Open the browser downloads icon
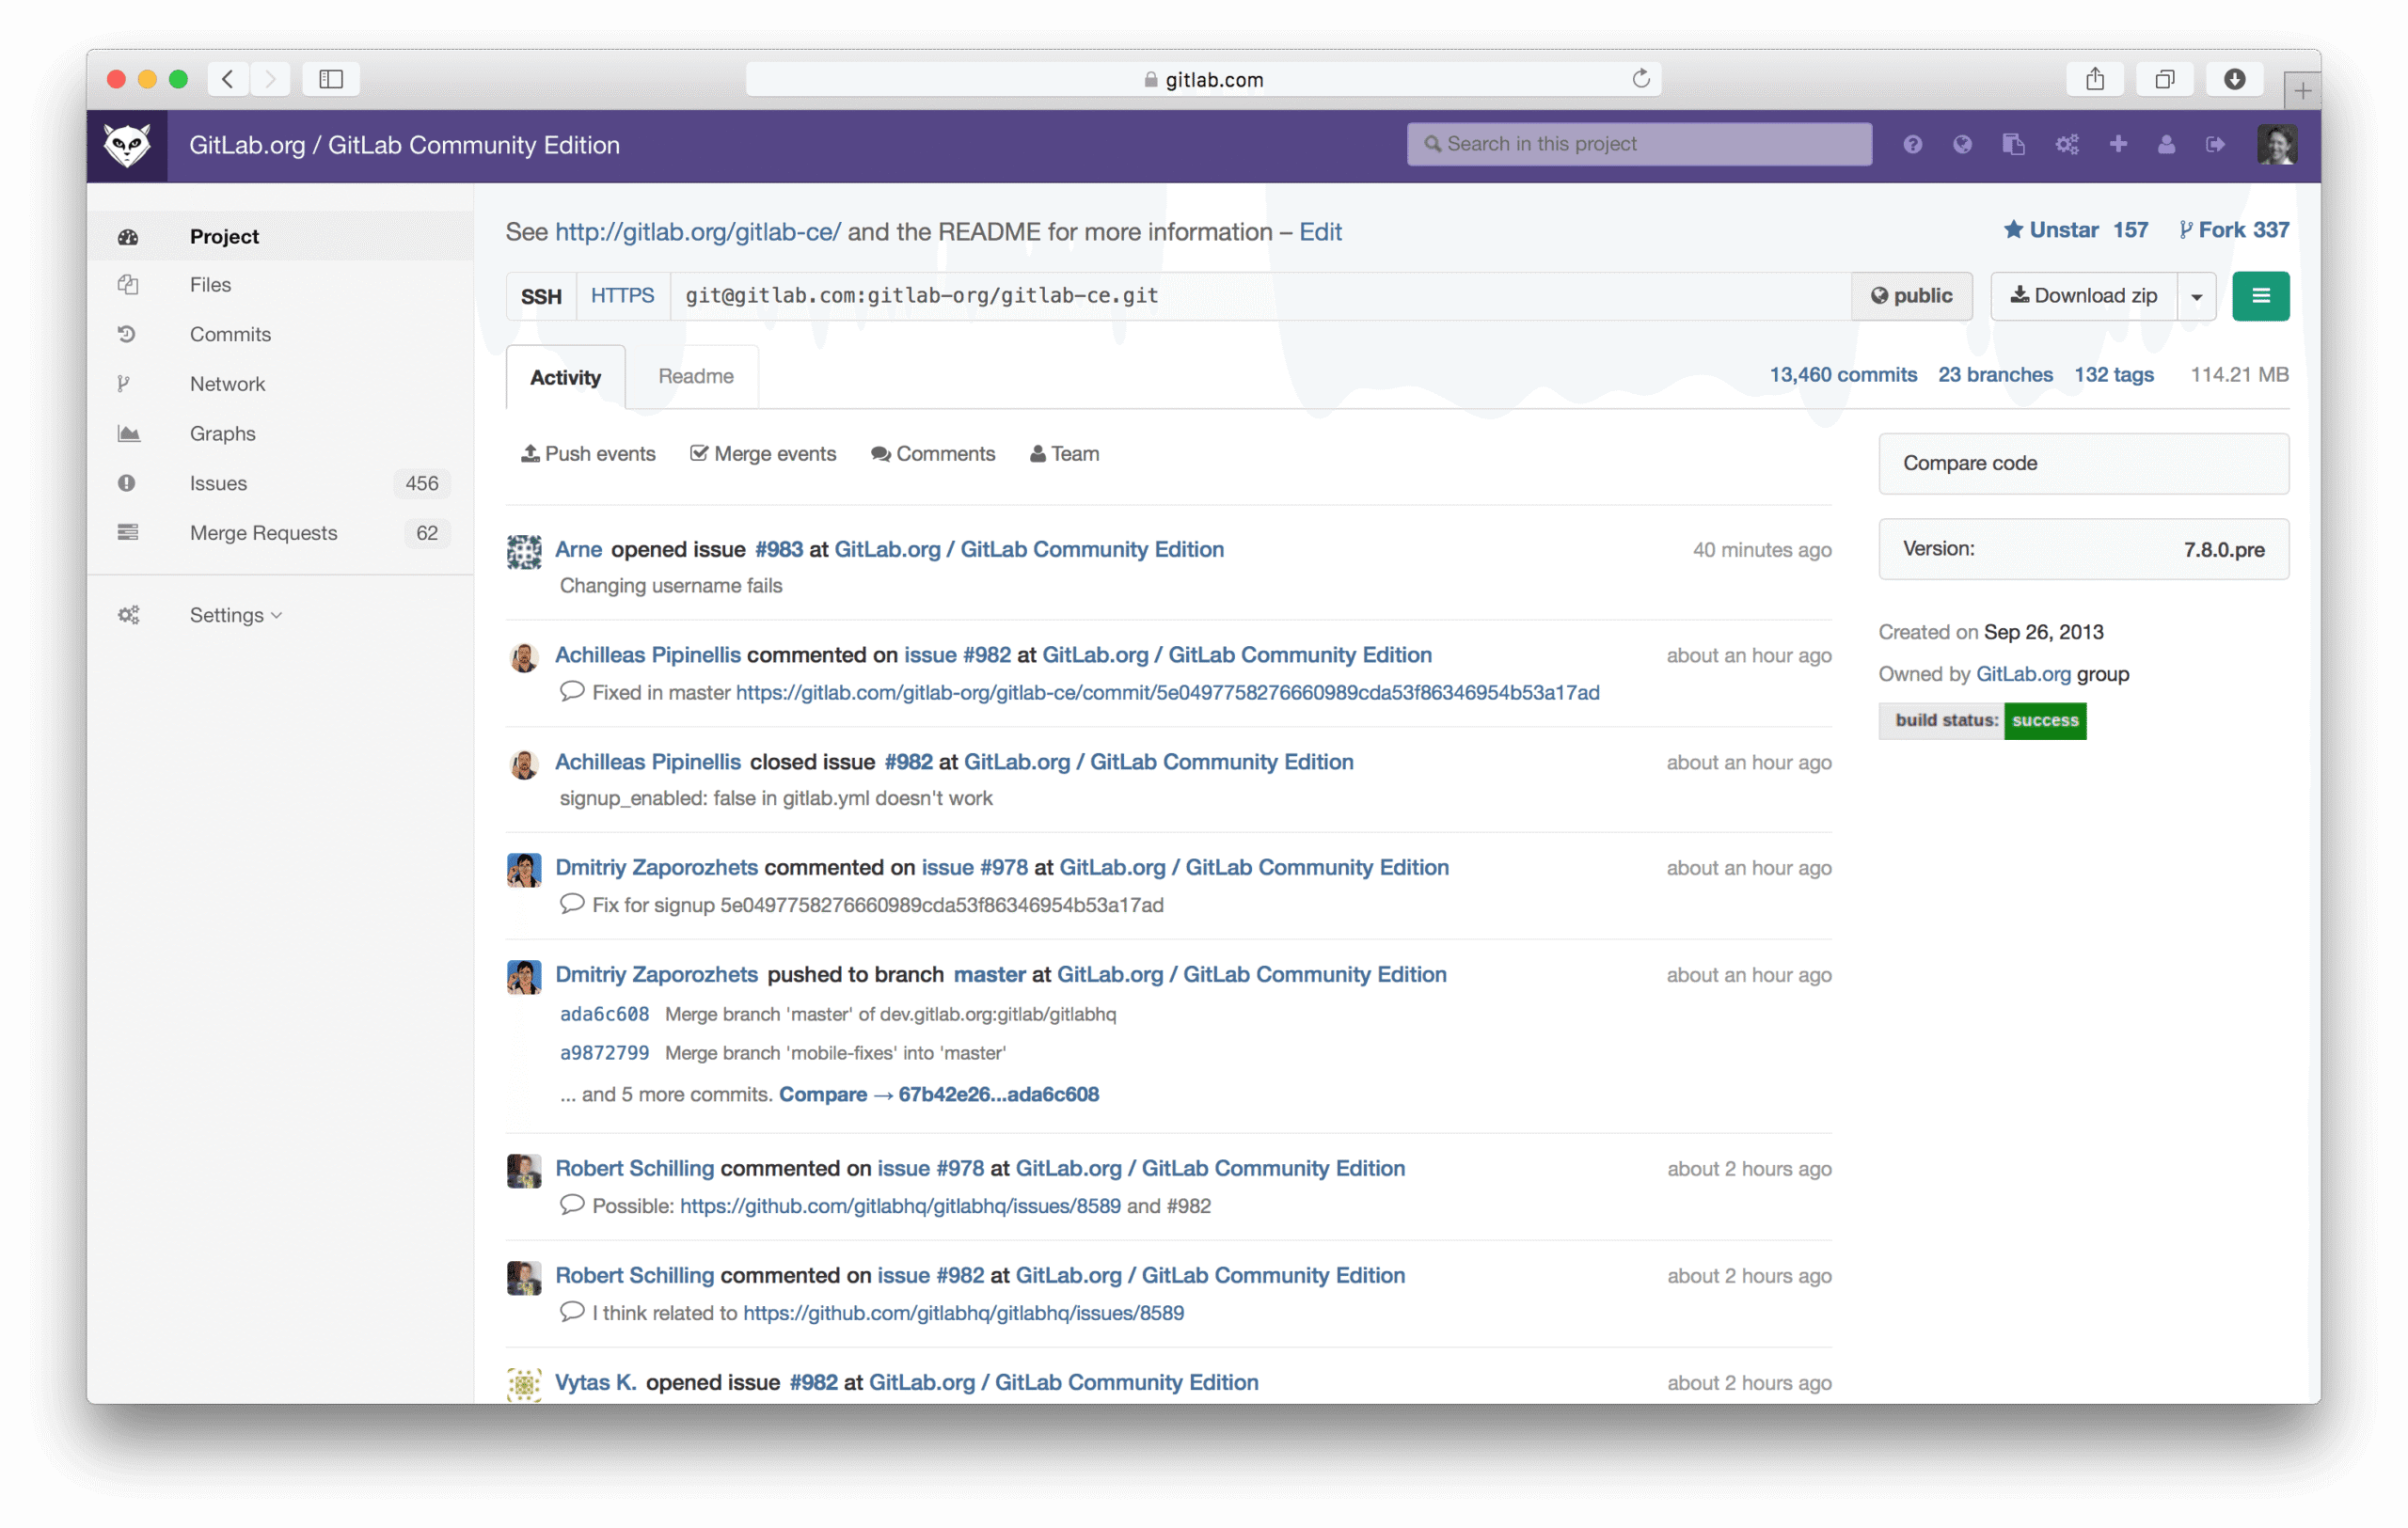 [2234, 79]
